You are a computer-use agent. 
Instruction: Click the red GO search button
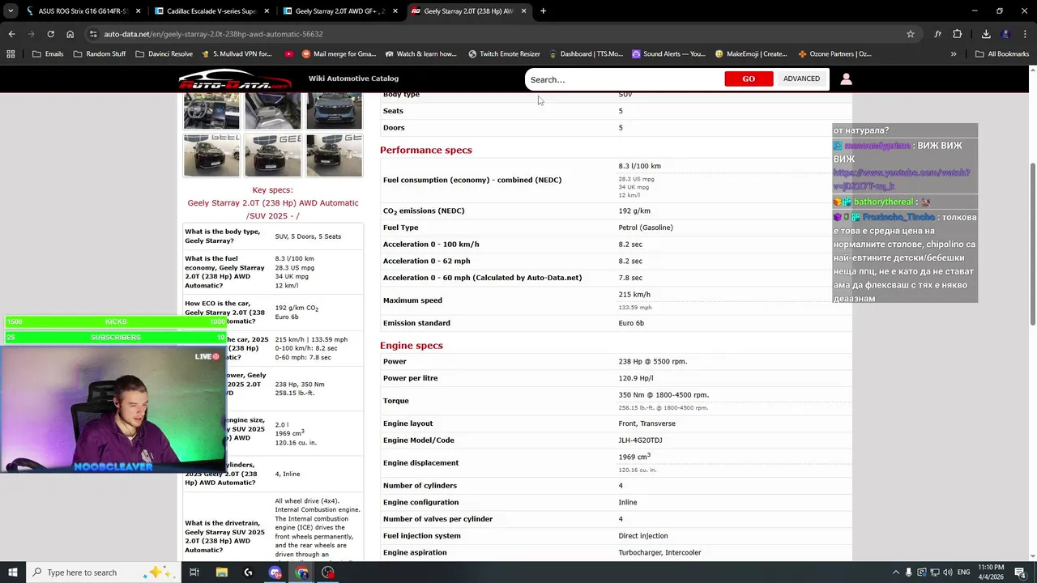pos(749,79)
